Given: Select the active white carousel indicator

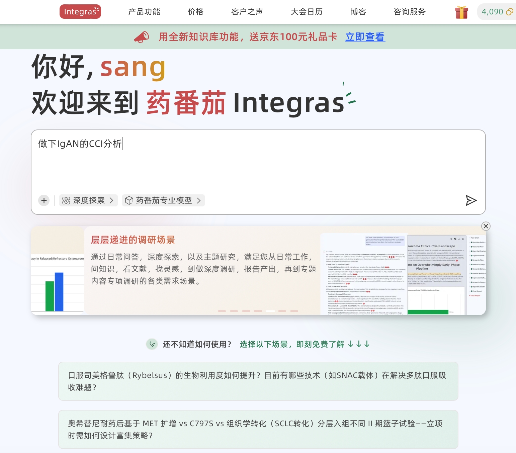Looking at the screenshot, I should (x=270, y=311).
